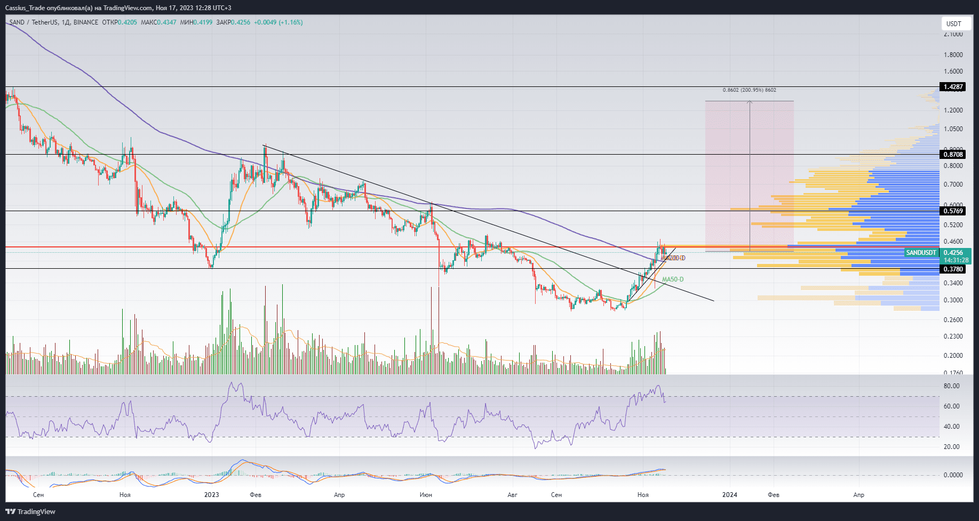Click the 0.5200 price axis label
This screenshot has width=979, height=521.
click(x=953, y=226)
